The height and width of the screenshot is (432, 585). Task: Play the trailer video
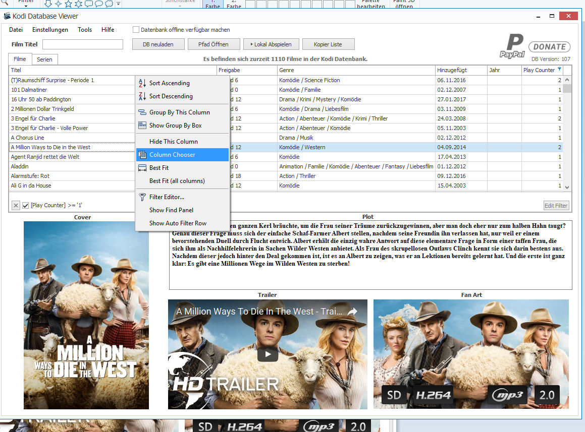268,354
